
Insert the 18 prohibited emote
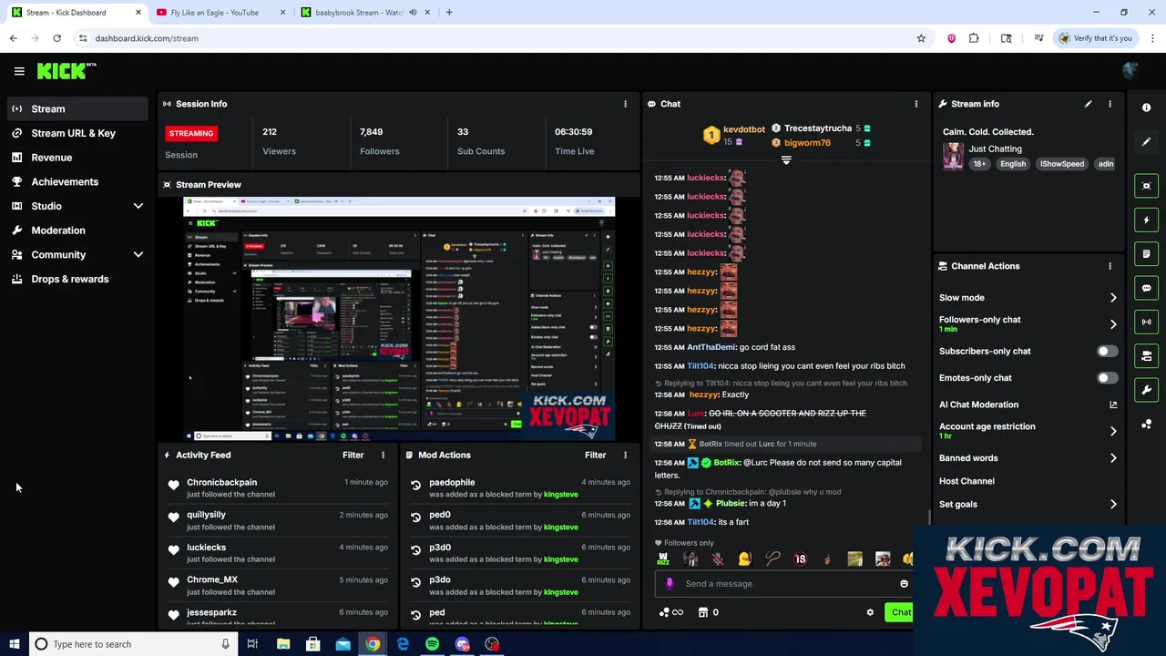click(x=800, y=559)
